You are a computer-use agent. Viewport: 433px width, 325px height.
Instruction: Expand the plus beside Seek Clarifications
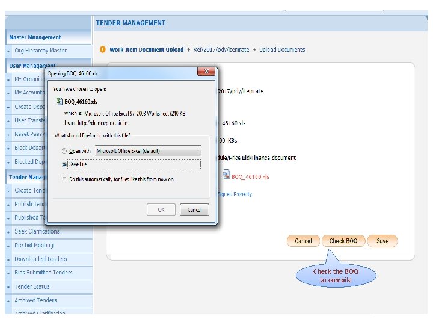tap(8, 232)
